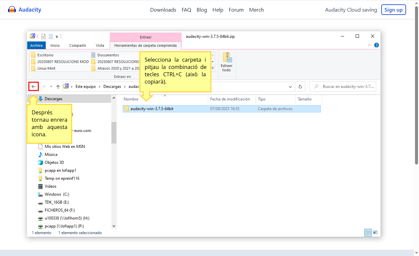
Task: Open the quick access toolbar customize dropdown
Action: (57, 36)
